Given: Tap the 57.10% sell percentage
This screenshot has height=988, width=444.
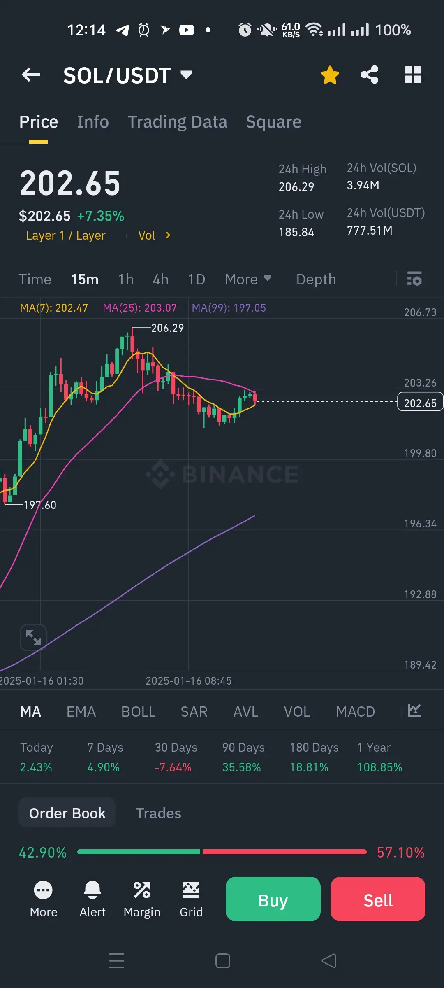Looking at the screenshot, I should click(x=401, y=852).
